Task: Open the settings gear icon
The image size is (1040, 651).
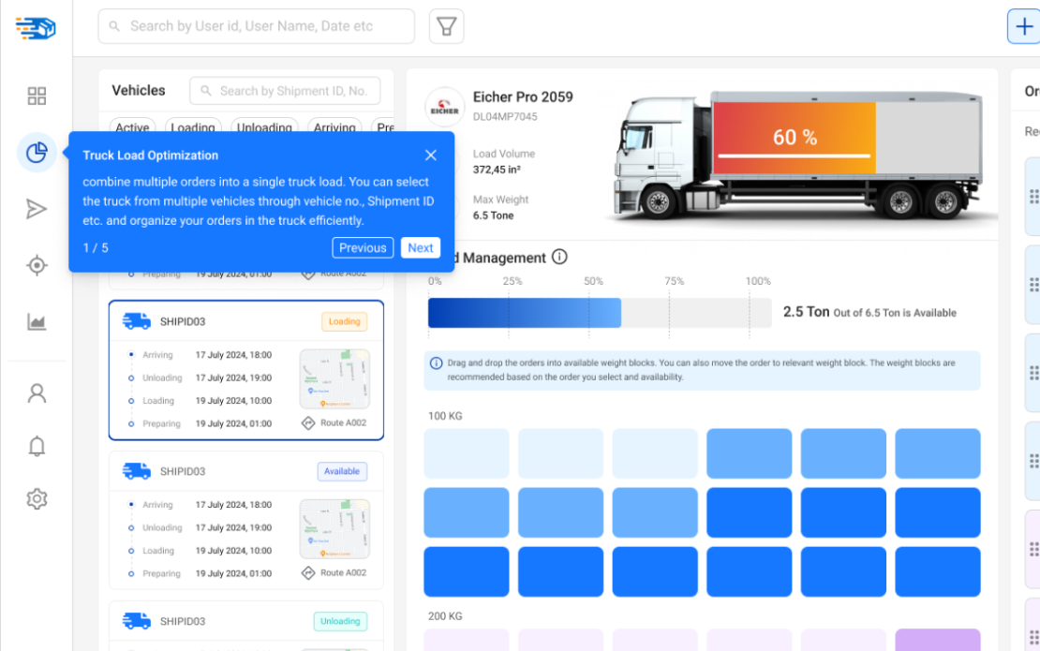Action: 37,498
